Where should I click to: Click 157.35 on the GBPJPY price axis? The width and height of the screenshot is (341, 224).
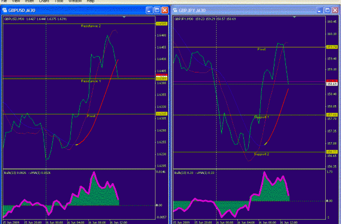tap(332, 131)
